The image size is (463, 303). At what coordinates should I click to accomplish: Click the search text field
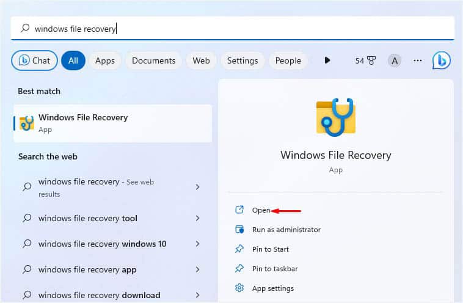click(232, 28)
